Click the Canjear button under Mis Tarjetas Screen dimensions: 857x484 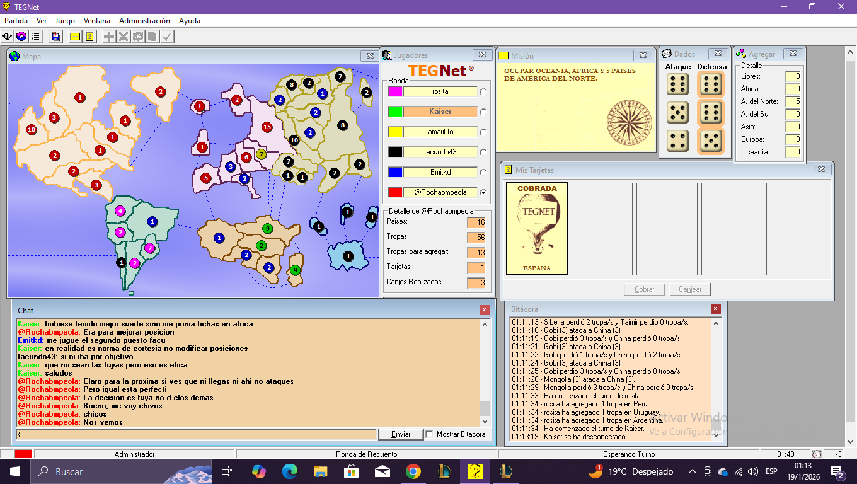click(690, 289)
